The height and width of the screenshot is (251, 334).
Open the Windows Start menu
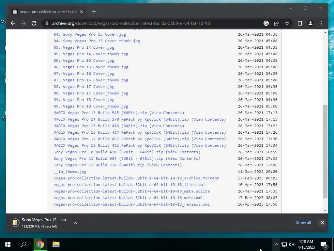8,244
